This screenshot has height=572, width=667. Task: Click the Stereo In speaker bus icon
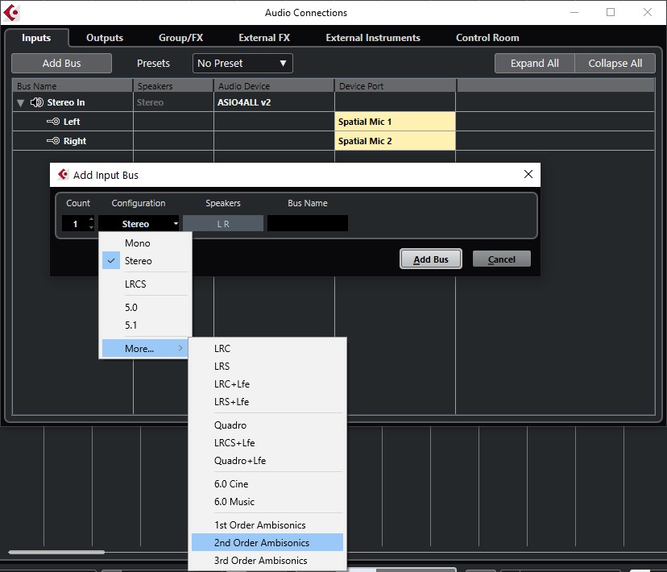[x=37, y=102]
